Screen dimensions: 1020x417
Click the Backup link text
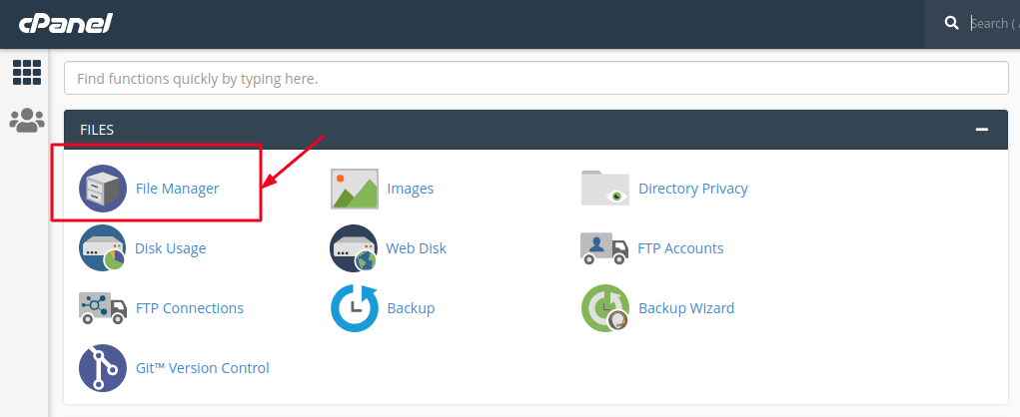pos(412,308)
